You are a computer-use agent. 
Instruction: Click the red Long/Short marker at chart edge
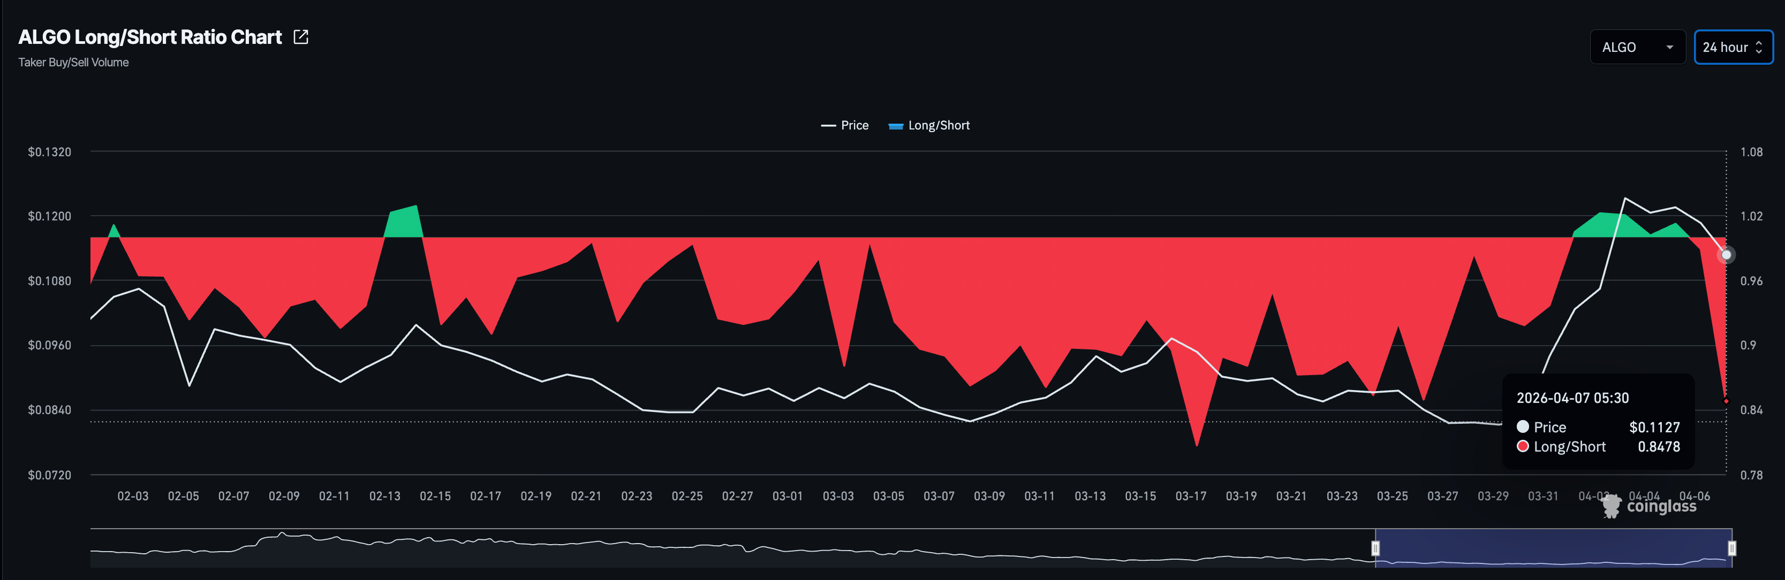1726,401
